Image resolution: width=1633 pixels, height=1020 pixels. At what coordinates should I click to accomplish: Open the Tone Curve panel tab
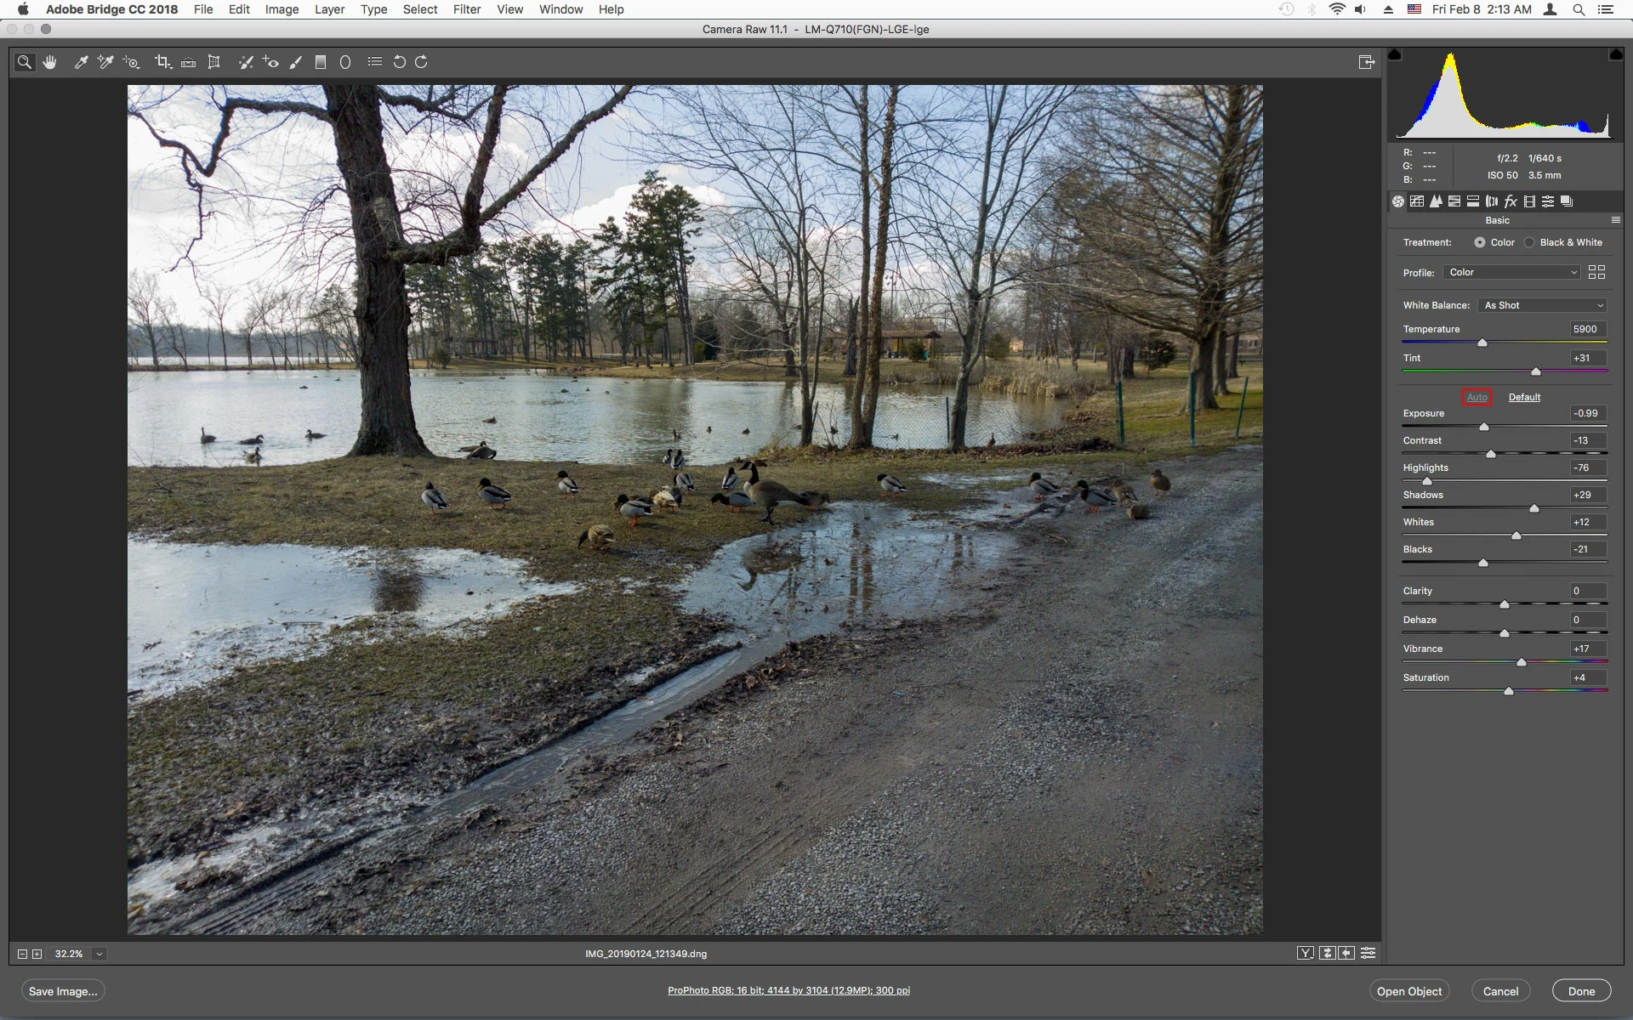click(1417, 201)
